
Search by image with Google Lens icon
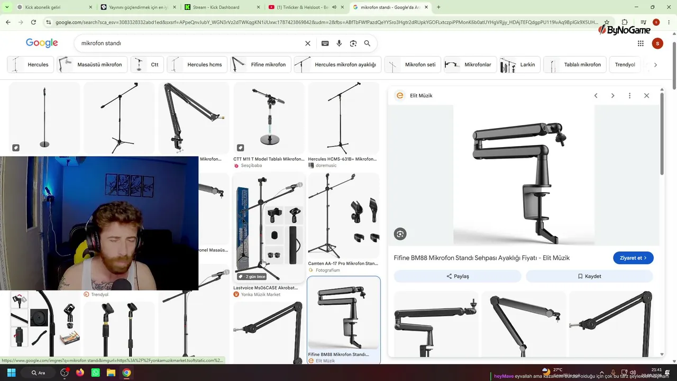pyautogui.click(x=353, y=43)
